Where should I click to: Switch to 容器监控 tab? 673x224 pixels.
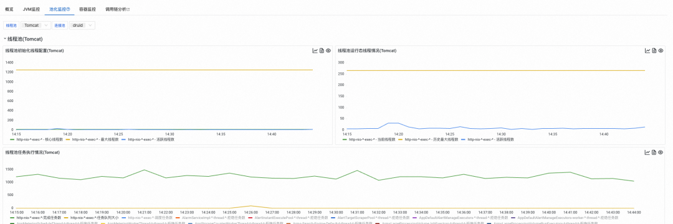[x=88, y=9]
